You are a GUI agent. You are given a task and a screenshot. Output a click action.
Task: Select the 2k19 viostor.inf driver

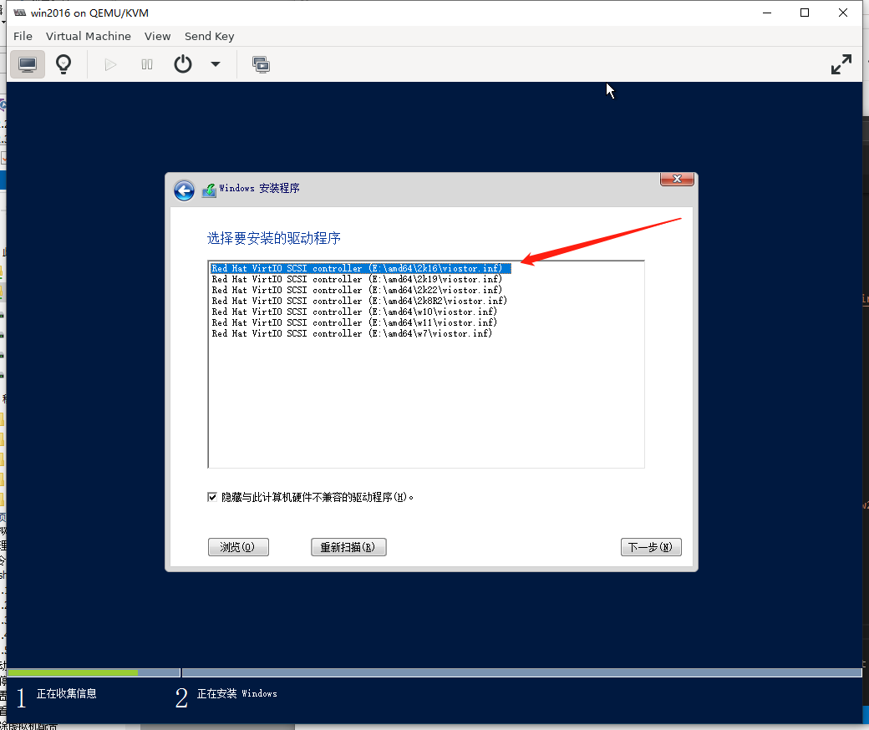tap(357, 279)
